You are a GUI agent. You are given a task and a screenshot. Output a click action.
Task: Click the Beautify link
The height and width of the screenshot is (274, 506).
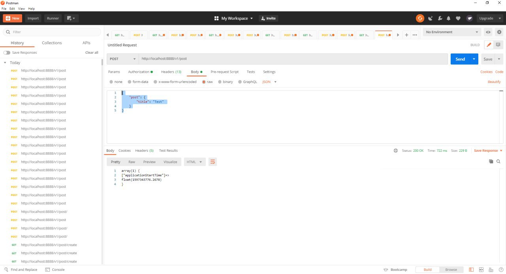(x=494, y=82)
